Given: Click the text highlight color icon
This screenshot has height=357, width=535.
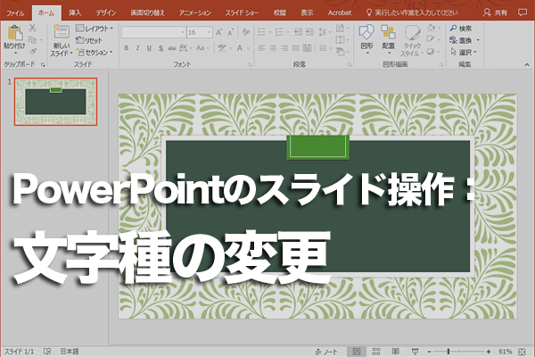Looking at the screenshot, I should coord(222,48).
